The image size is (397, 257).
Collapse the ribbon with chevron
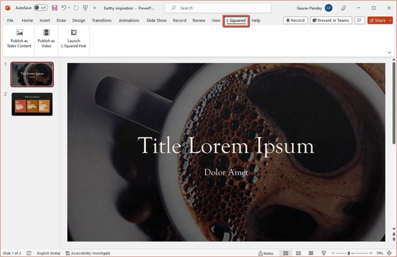389,52
